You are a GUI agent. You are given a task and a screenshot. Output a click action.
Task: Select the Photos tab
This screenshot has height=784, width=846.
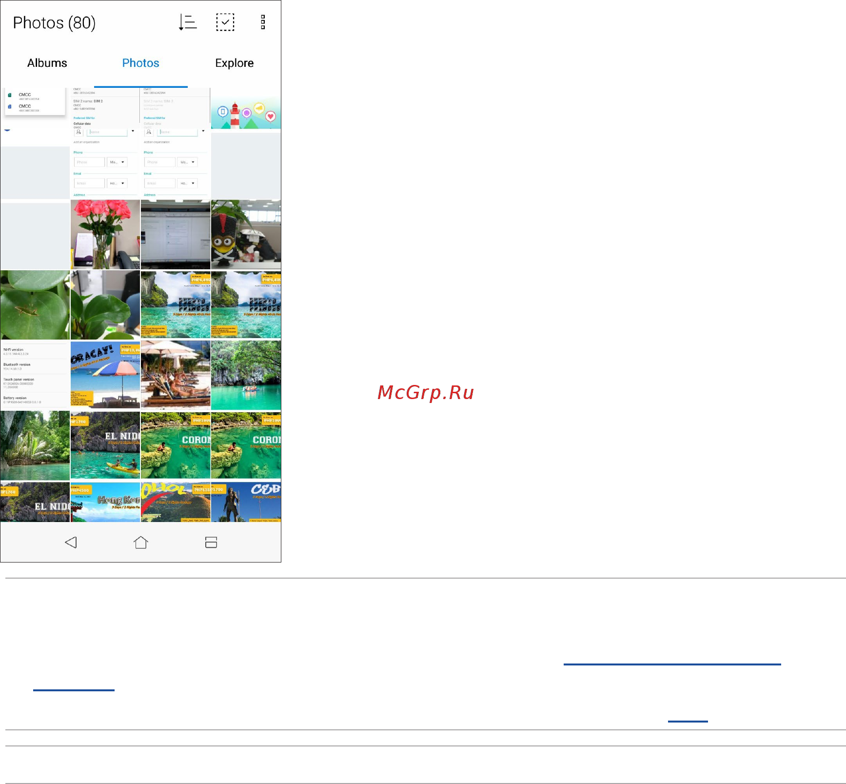pyautogui.click(x=141, y=63)
